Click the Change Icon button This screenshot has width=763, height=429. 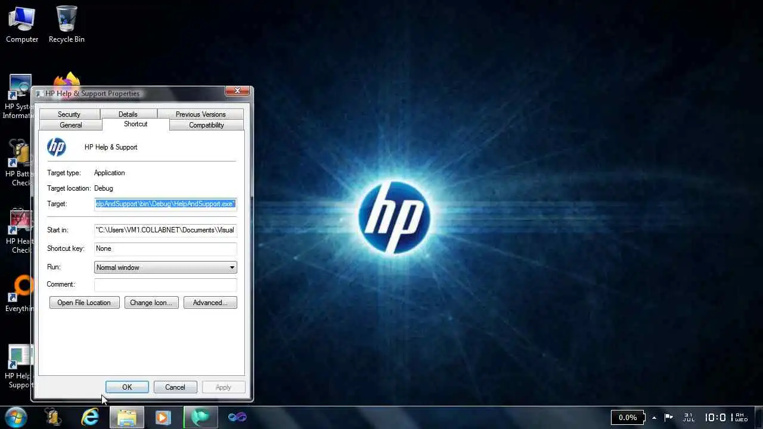[x=151, y=303]
